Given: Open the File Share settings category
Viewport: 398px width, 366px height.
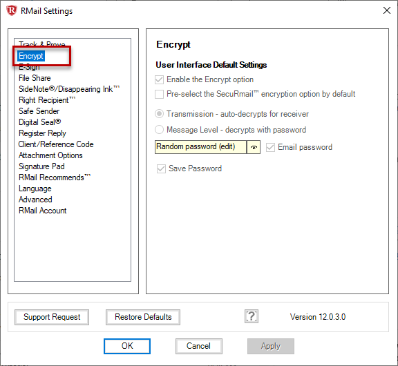Looking at the screenshot, I should point(35,78).
